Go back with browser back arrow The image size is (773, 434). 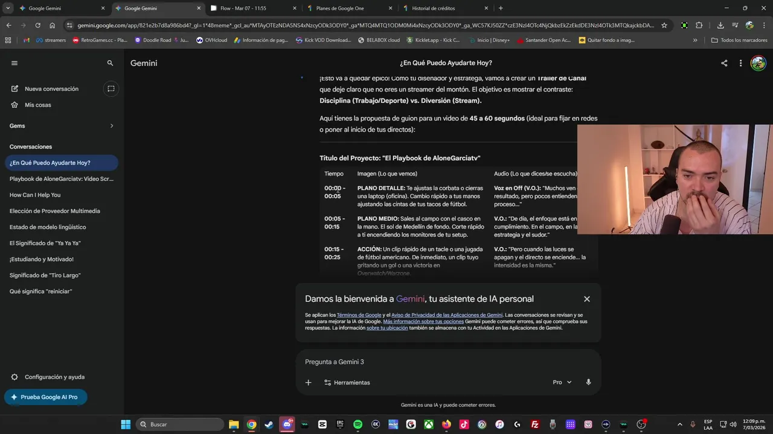coord(8,25)
